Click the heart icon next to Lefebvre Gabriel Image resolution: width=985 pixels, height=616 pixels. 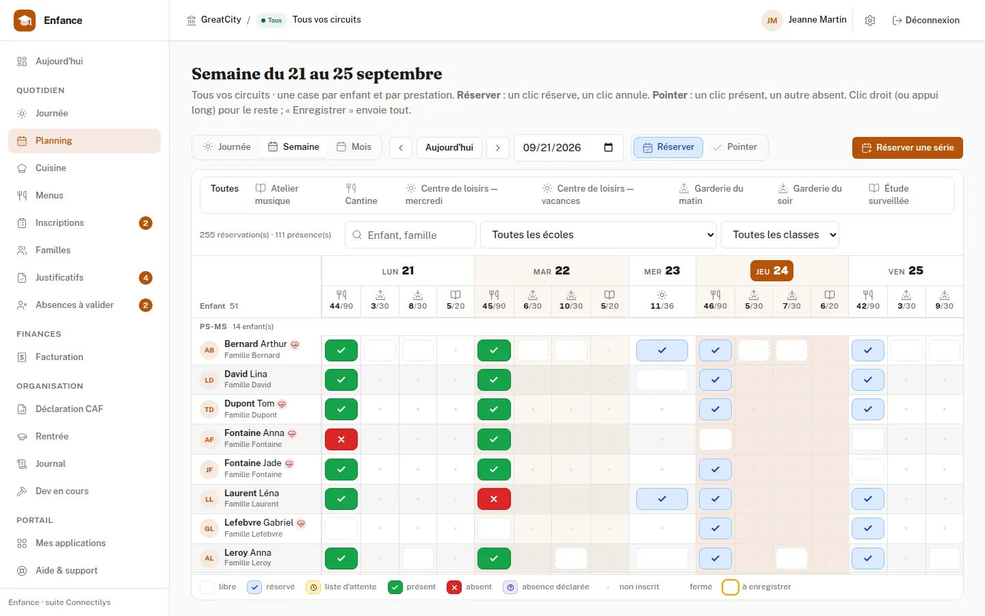pyautogui.click(x=301, y=524)
